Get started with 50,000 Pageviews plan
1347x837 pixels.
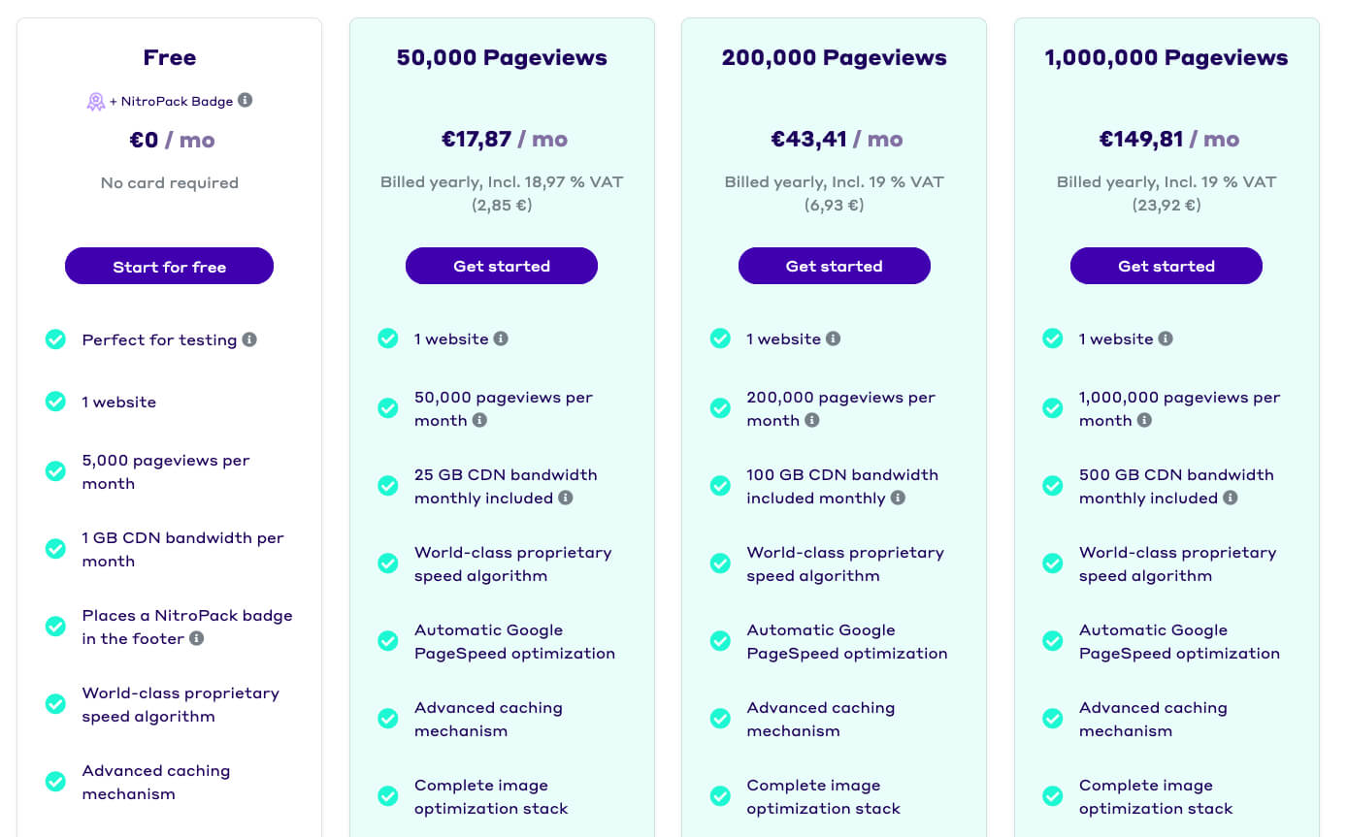tap(502, 266)
